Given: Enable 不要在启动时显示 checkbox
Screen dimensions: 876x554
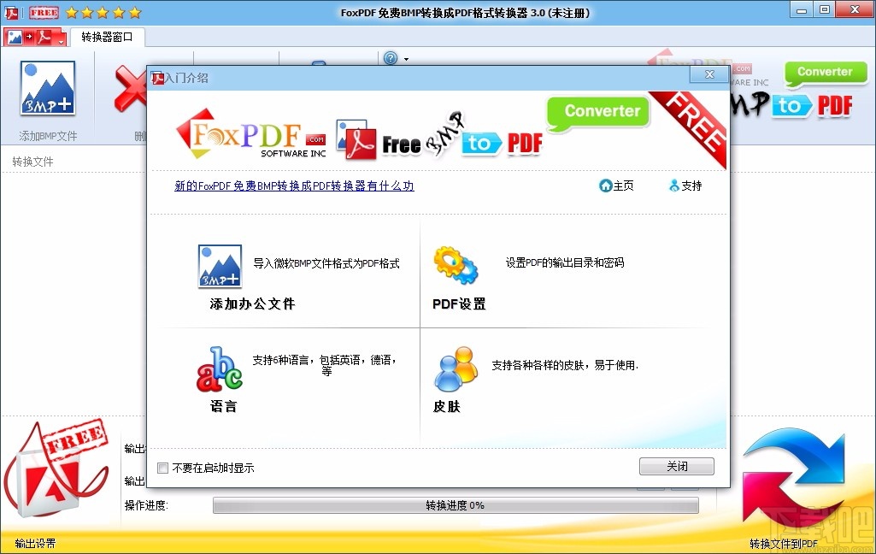Looking at the screenshot, I should point(162,468).
